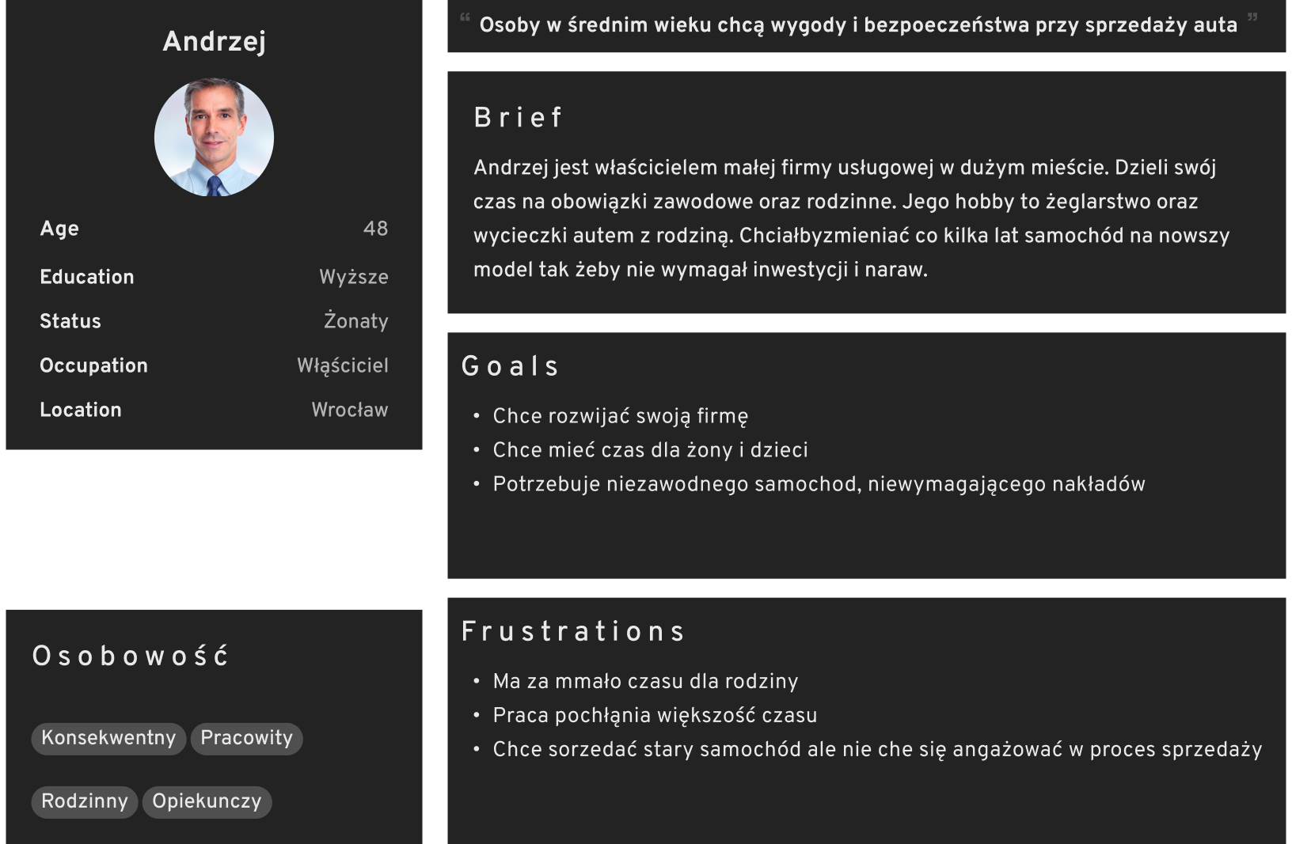Viewport: 1292px width, 844px height.
Task: Click the Właściciel occupation value
Action: (342, 365)
